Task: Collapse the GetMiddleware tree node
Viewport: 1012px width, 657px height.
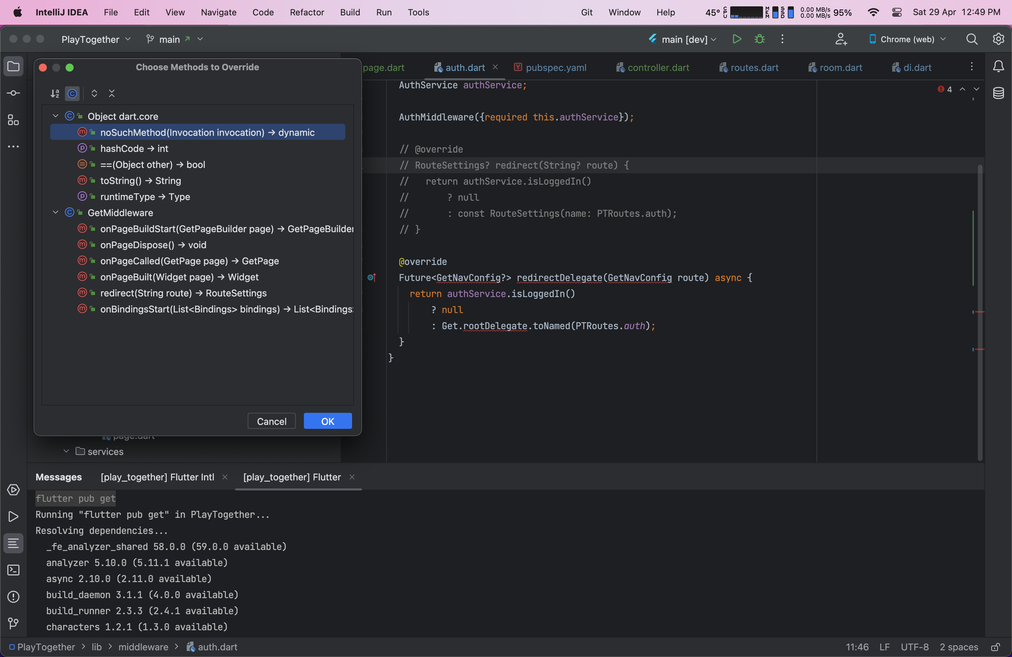Action: coord(55,212)
